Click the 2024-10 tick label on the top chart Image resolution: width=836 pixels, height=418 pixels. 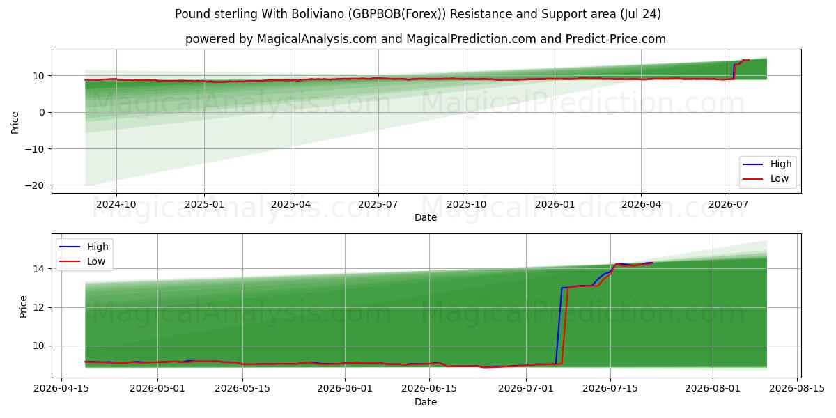[x=116, y=205]
